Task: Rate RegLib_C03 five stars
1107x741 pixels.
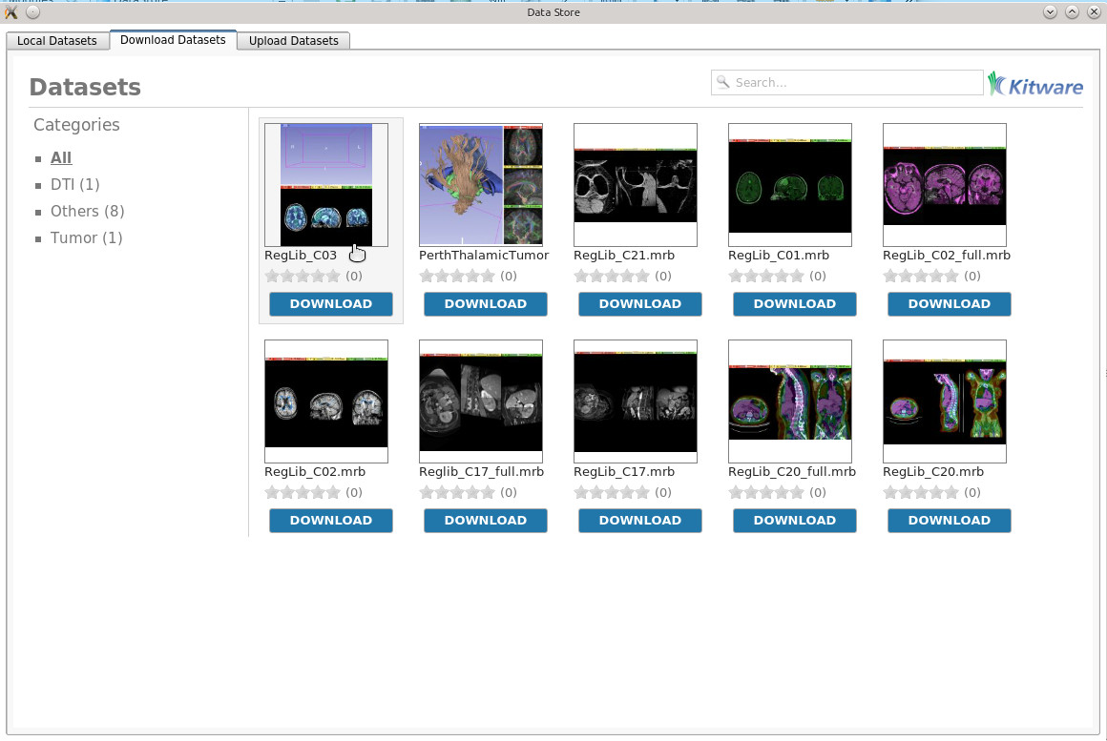Action: (x=333, y=276)
